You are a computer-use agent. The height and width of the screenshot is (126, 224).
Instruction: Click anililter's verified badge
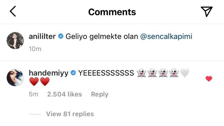(61, 37)
